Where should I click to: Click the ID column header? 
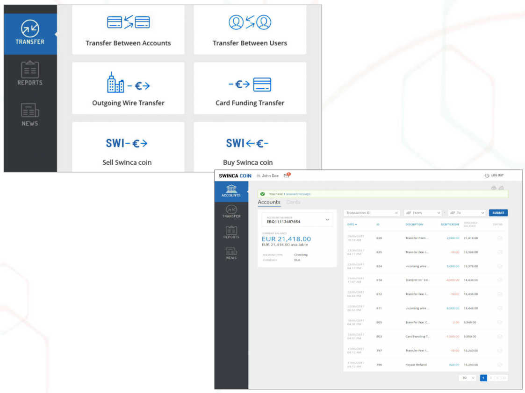click(378, 225)
